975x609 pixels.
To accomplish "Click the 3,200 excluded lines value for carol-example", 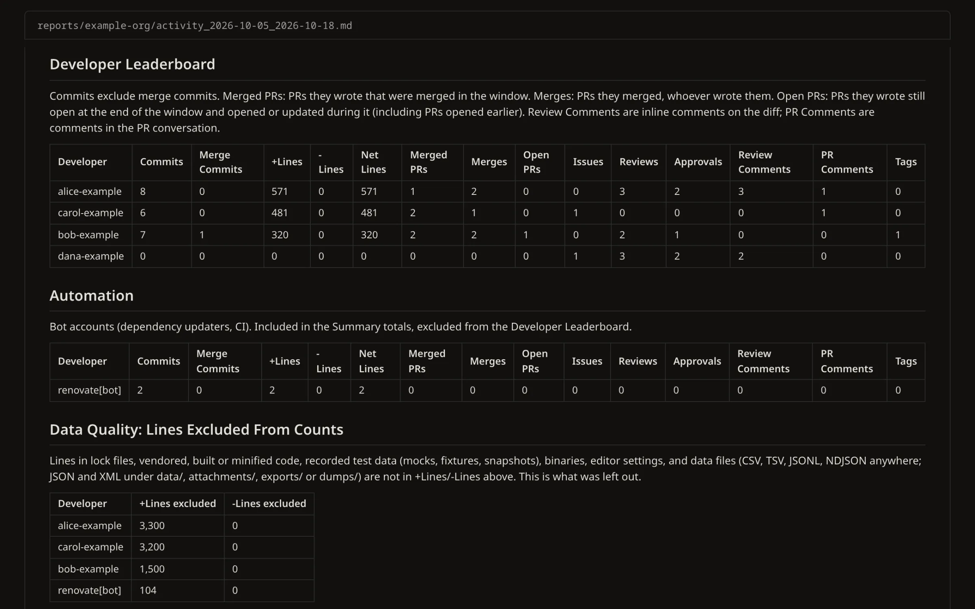I will tap(152, 547).
